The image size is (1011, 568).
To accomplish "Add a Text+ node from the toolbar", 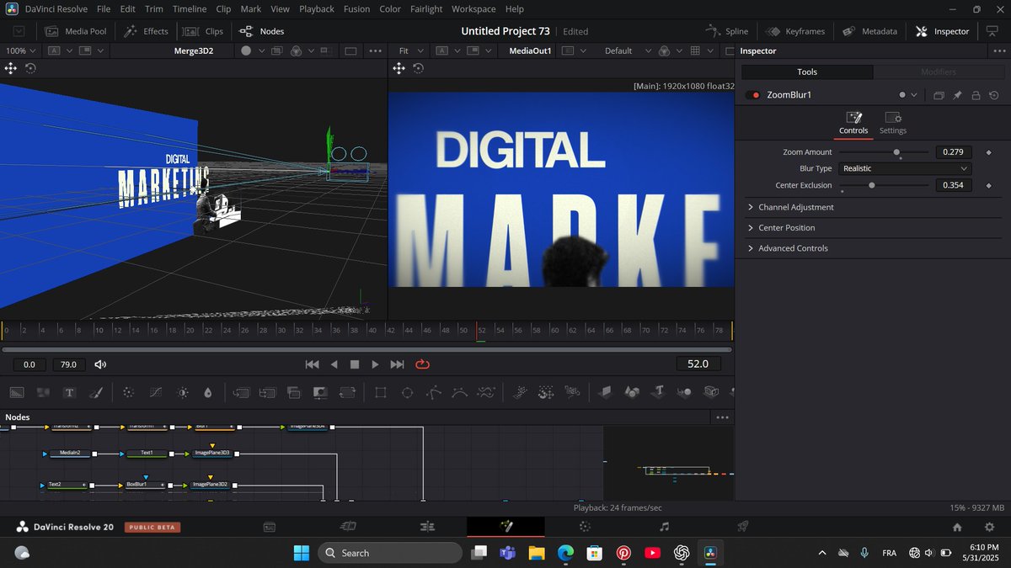I will [70, 392].
